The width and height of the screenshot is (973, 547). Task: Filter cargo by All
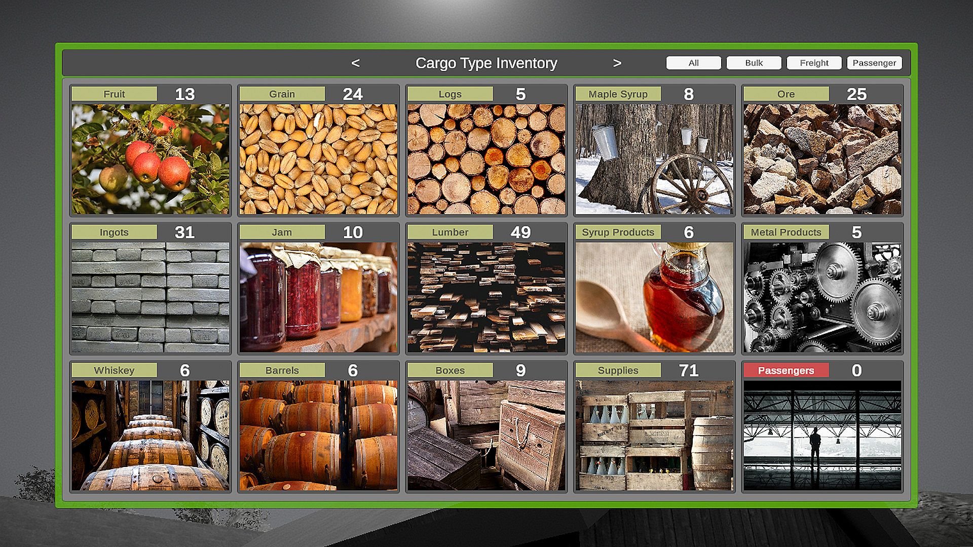coord(693,63)
